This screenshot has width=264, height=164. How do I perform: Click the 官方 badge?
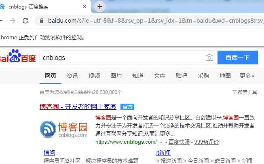click(x=127, y=107)
